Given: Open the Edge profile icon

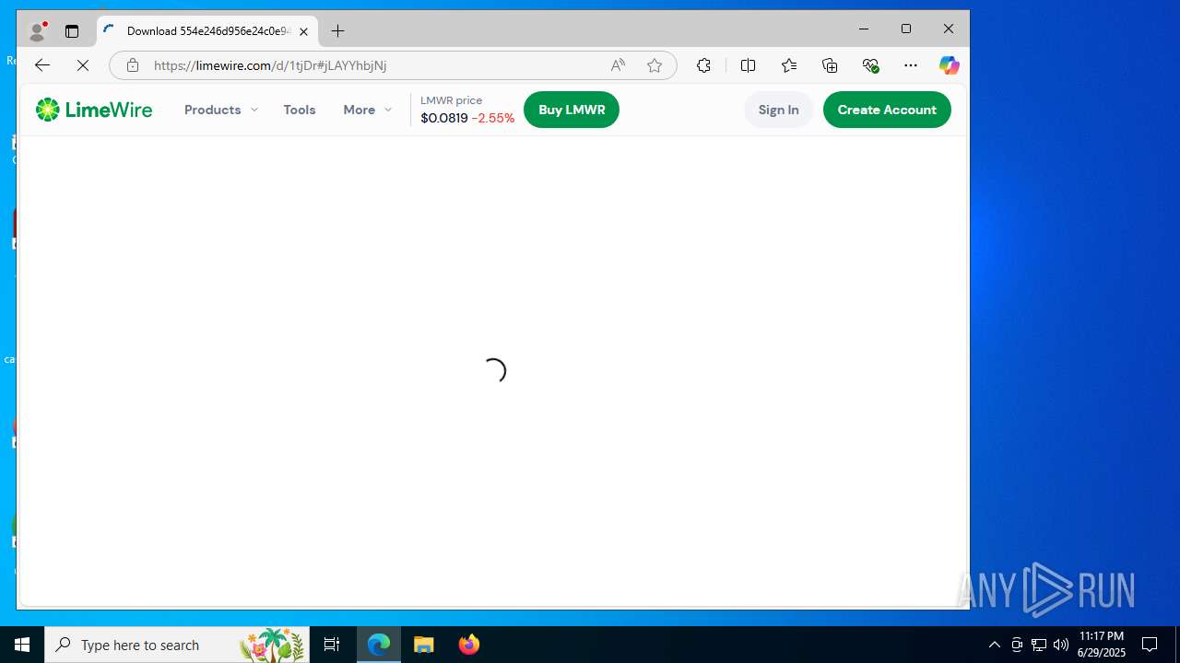Looking at the screenshot, I should pos(38,31).
